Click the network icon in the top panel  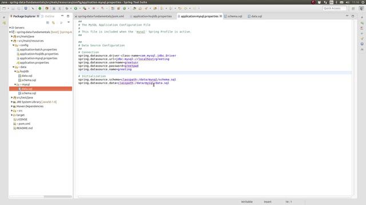click(325, 2)
